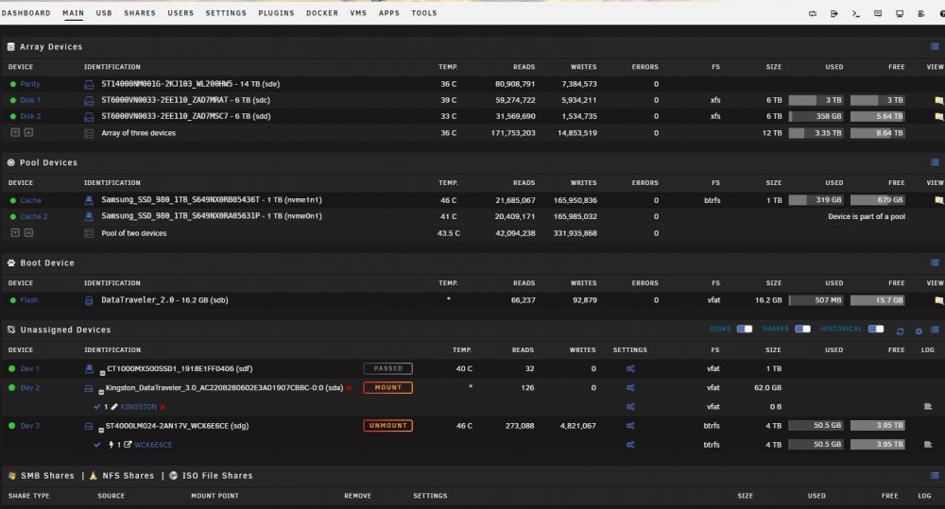This screenshot has height=509, width=945.
Task: Toggle the DISKS switch
Action: (745, 329)
